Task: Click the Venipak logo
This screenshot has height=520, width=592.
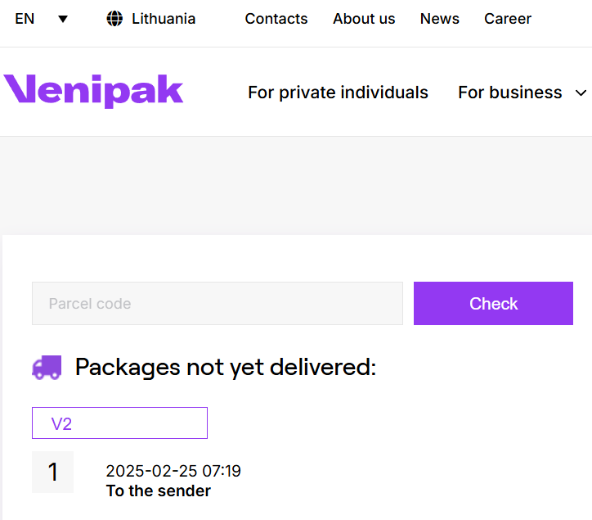Action: (93, 91)
